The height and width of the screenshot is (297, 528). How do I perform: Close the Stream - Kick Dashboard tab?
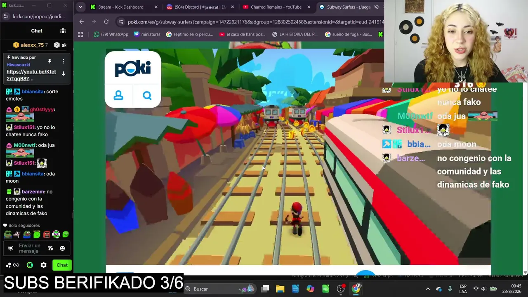click(156, 7)
